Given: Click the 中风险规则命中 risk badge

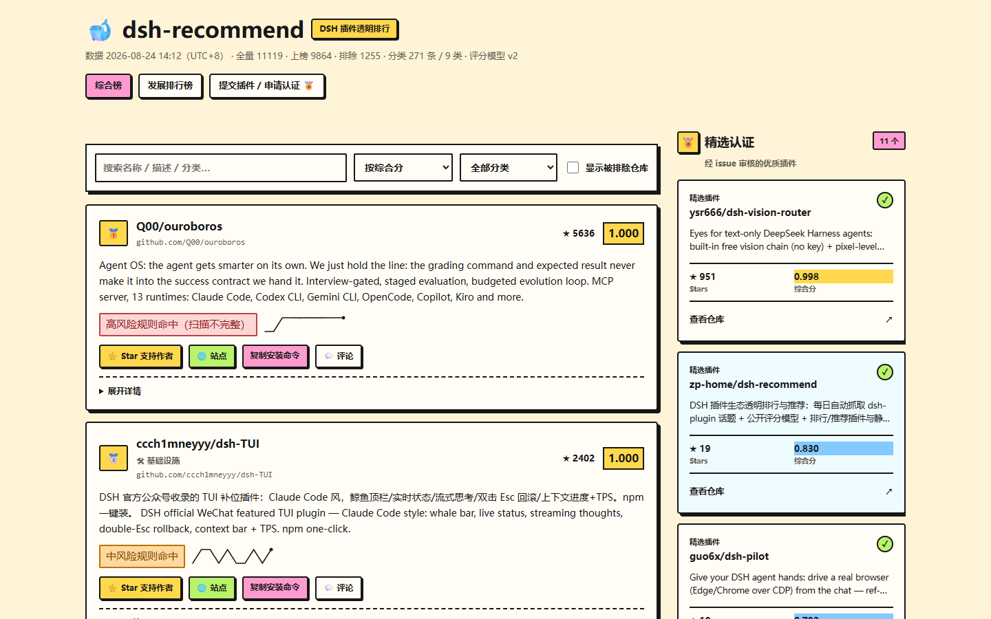Looking at the screenshot, I should [142, 556].
